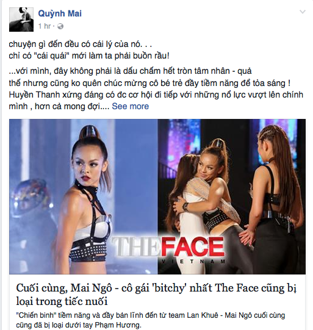Visit the Quỳnh Mai profile name link

point(60,13)
